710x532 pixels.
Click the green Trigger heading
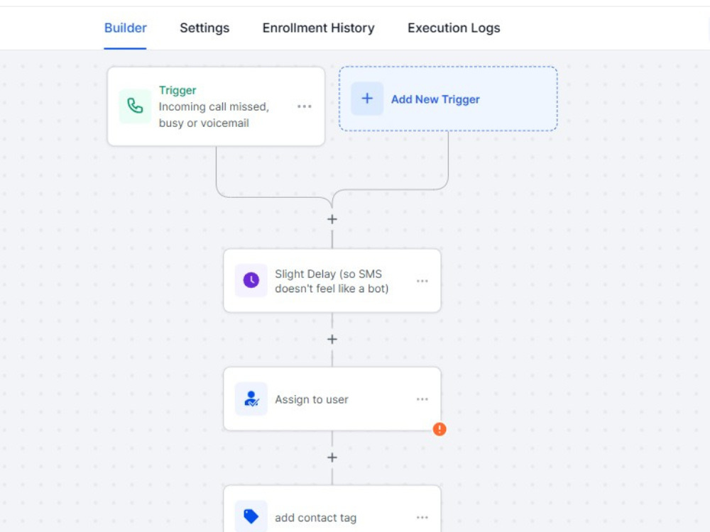177,91
